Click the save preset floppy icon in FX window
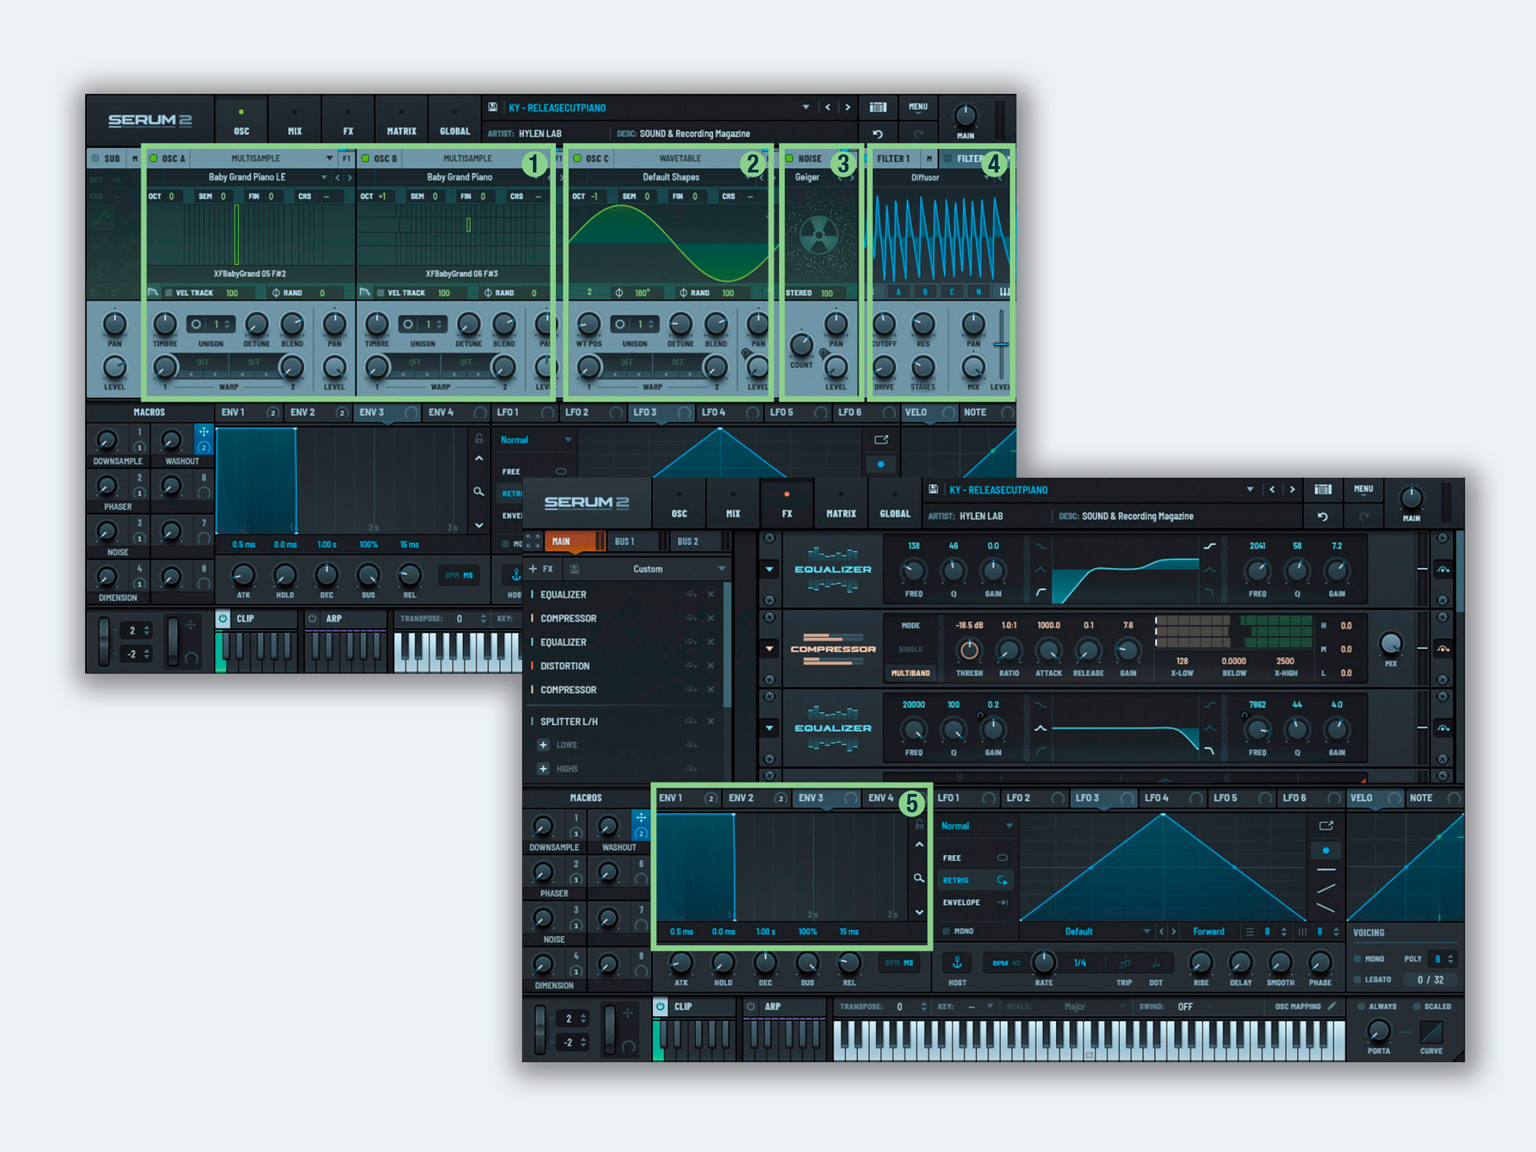Viewport: 1536px width, 1152px height. (x=933, y=490)
